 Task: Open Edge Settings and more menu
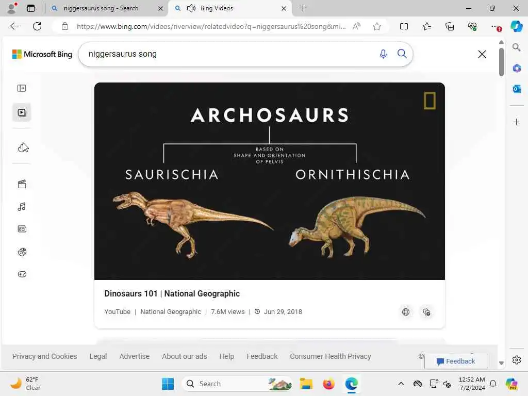(496, 27)
